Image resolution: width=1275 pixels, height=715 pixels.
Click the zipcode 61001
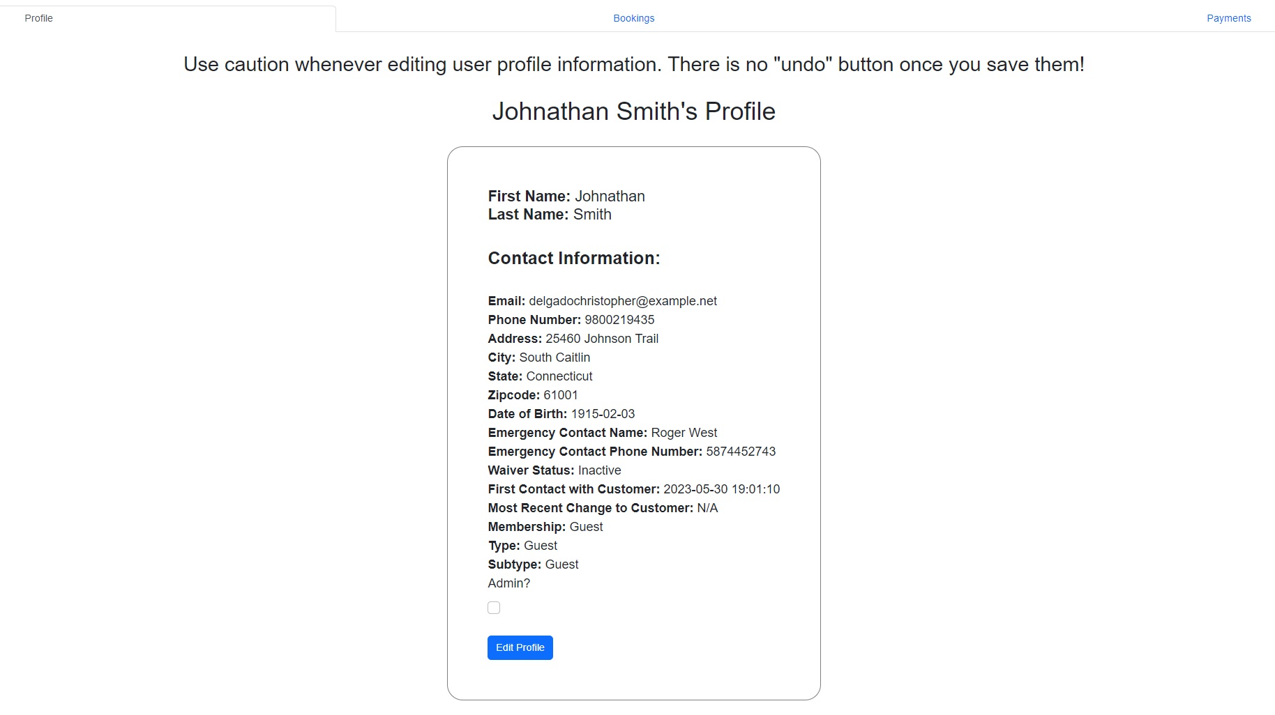[x=560, y=395]
